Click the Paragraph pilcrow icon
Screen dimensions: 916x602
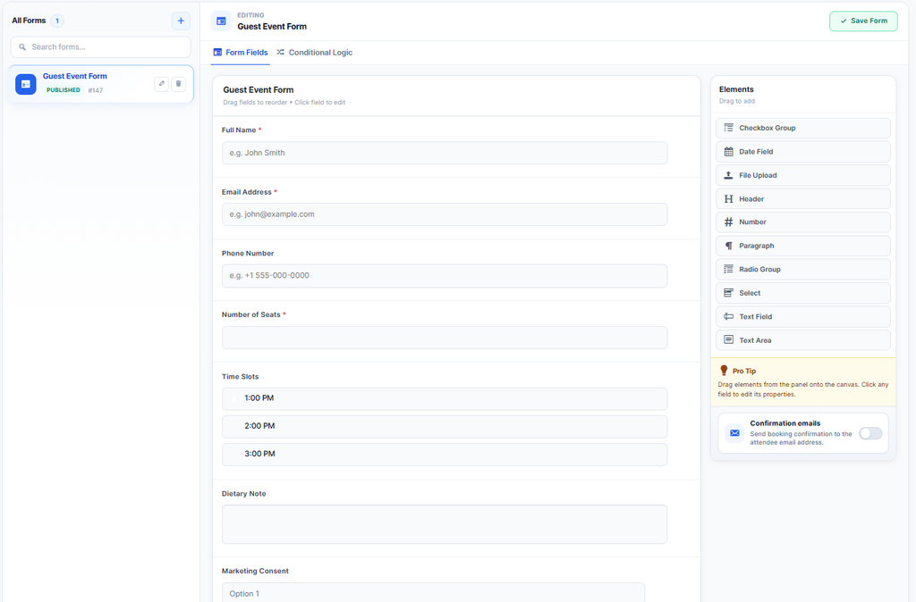728,246
